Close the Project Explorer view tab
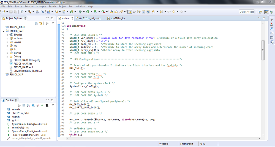The height and width of the screenshot is (147, 275). pos(25,18)
